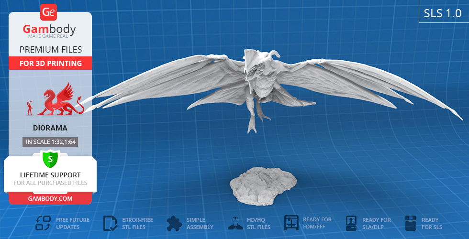The width and height of the screenshot is (469, 239).
Task: Click the HD/HQ STL Files icon
Action: pyautogui.click(x=234, y=223)
